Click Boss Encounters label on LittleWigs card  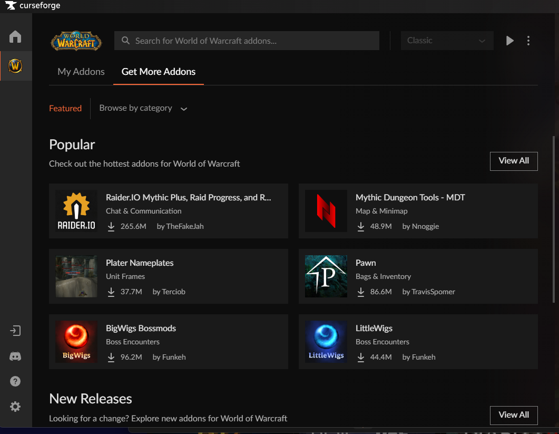(x=382, y=342)
